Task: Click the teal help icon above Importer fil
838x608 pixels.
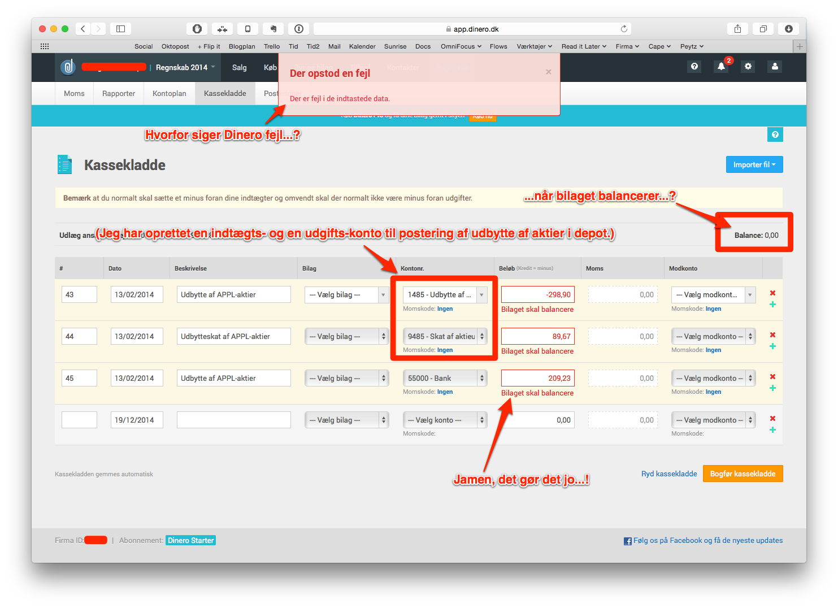Action: 775,134
